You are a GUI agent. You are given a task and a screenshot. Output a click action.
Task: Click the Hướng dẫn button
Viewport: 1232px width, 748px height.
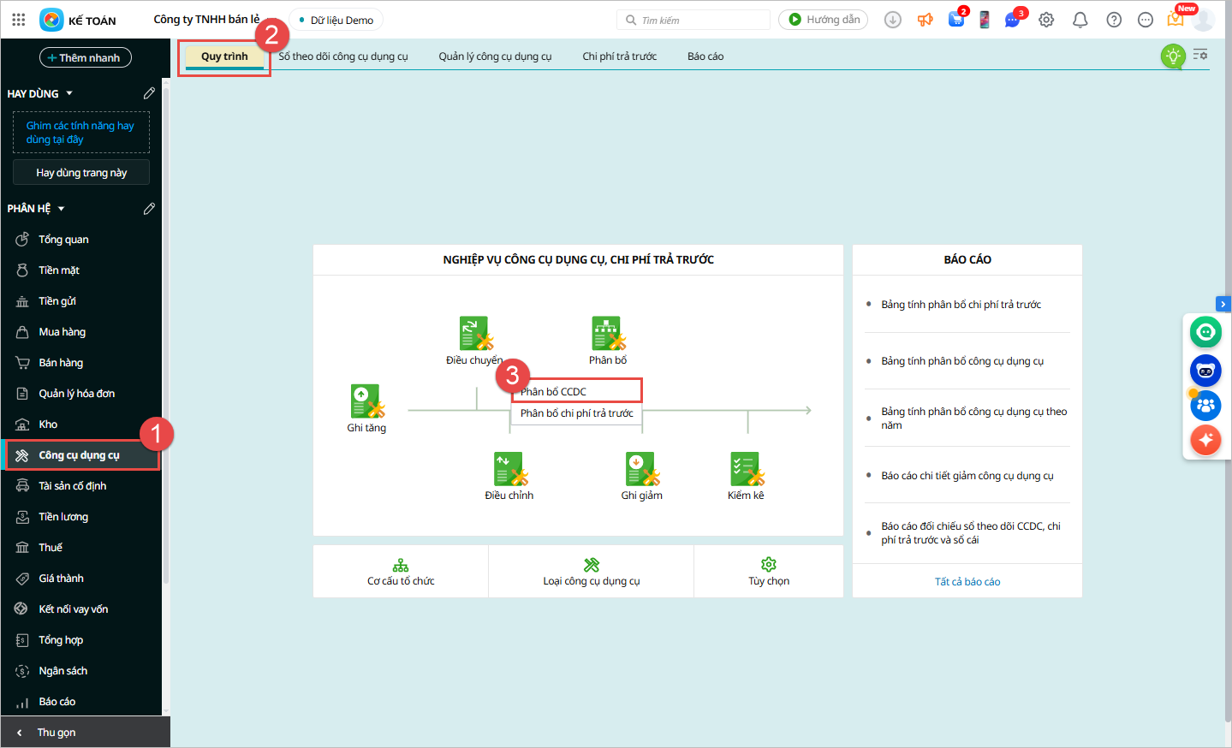pyautogui.click(x=823, y=20)
